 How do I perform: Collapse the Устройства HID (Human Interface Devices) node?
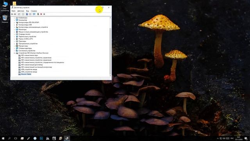click(x=14, y=53)
